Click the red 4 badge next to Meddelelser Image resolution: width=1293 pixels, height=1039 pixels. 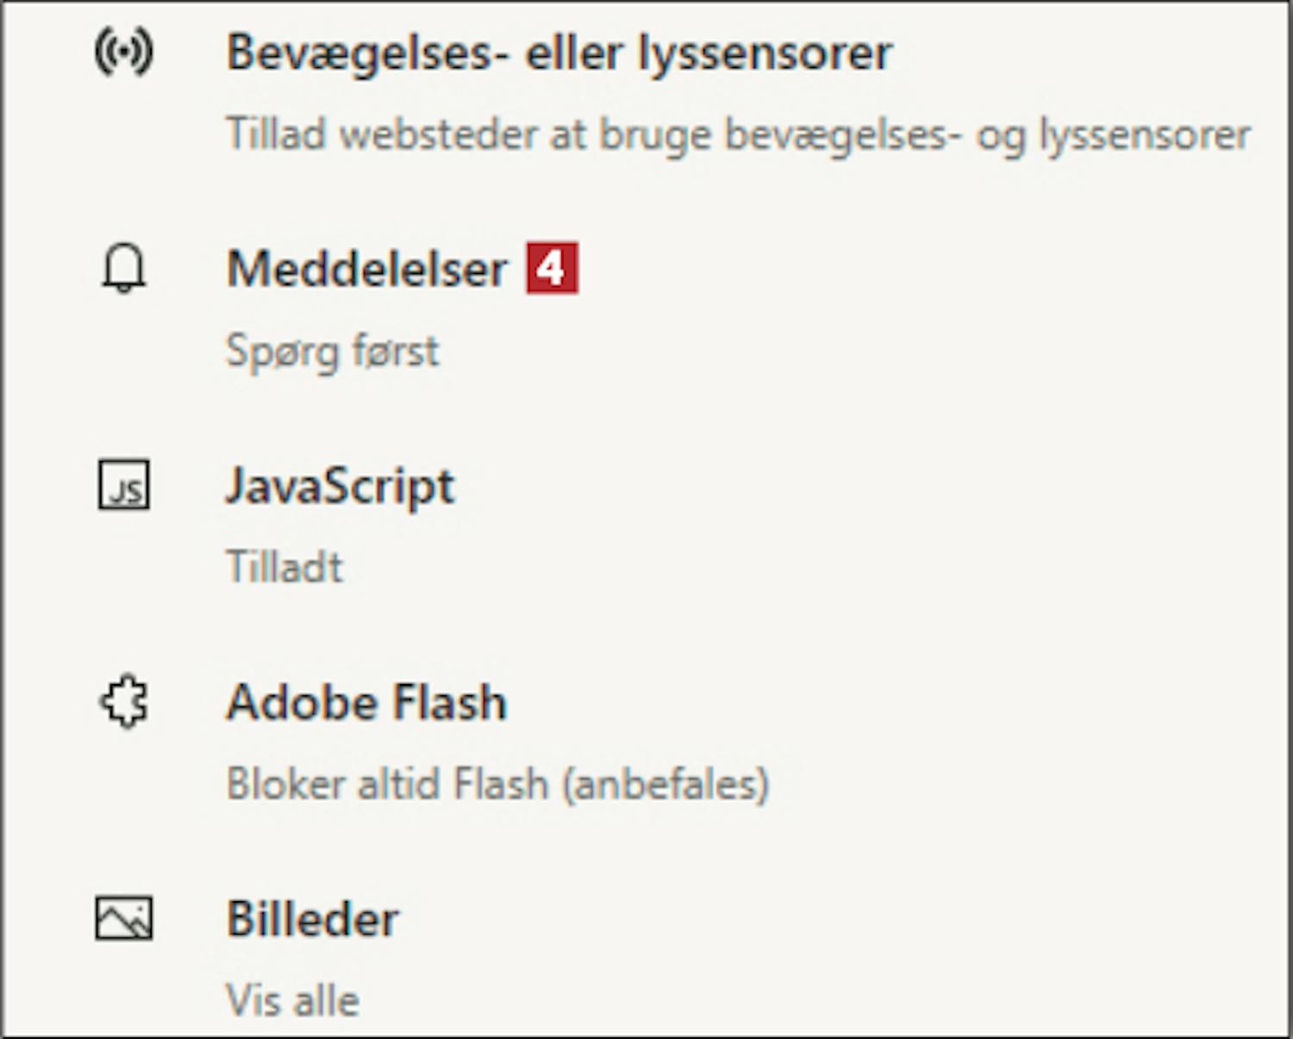(553, 269)
